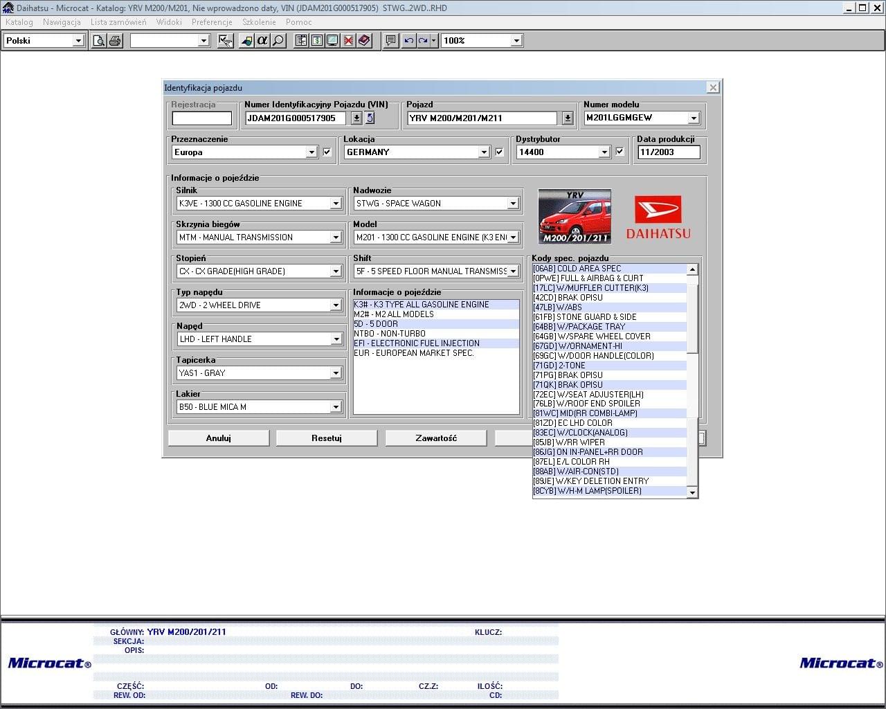
Task: Open the Lista zamówień menu
Action: click(118, 22)
